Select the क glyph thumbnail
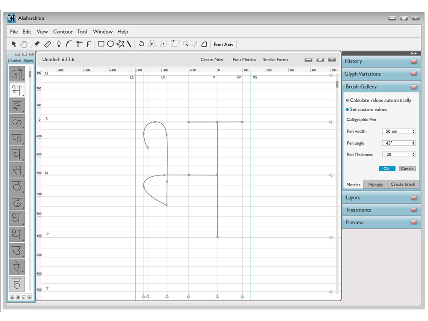The height and width of the screenshot is (321, 428). tap(17, 122)
